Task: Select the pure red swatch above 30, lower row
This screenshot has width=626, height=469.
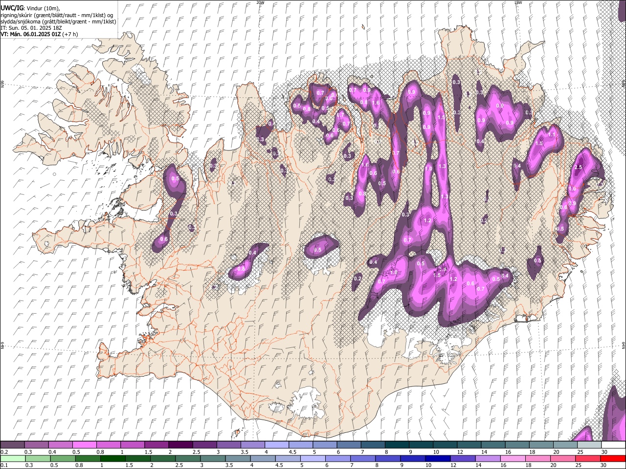Action: 613,458
